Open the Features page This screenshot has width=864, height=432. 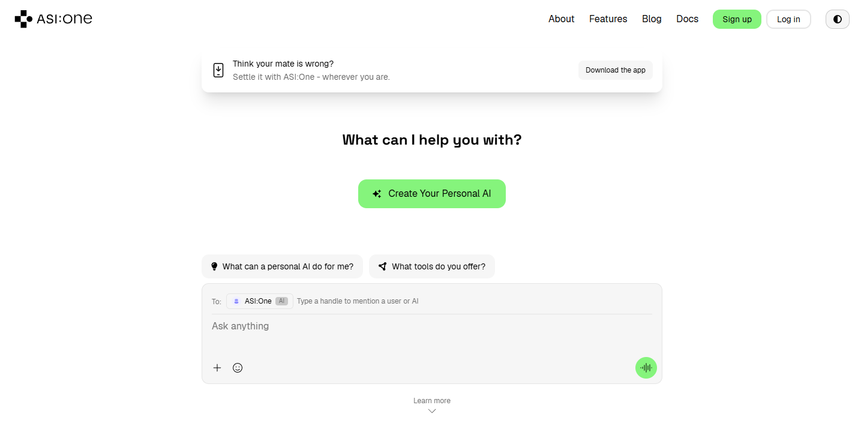pos(608,19)
